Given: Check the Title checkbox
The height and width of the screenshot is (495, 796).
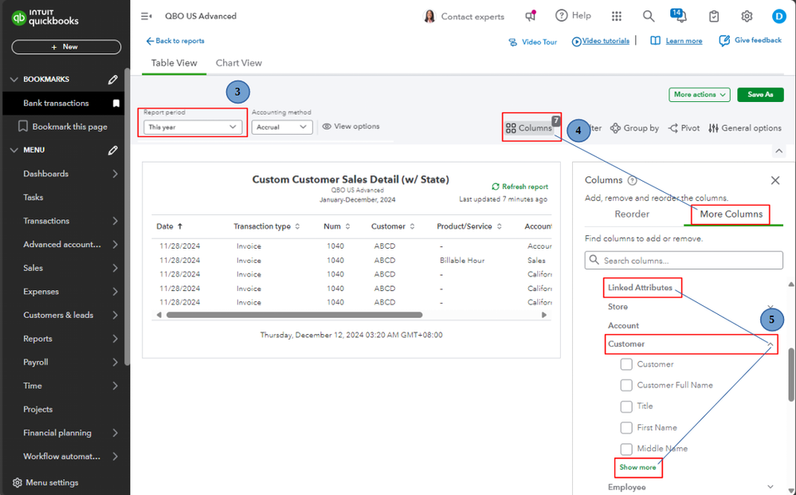Looking at the screenshot, I should [x=626, y=407].
